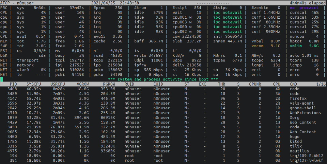Click the SYSCPU column header

tap(35, 84)
